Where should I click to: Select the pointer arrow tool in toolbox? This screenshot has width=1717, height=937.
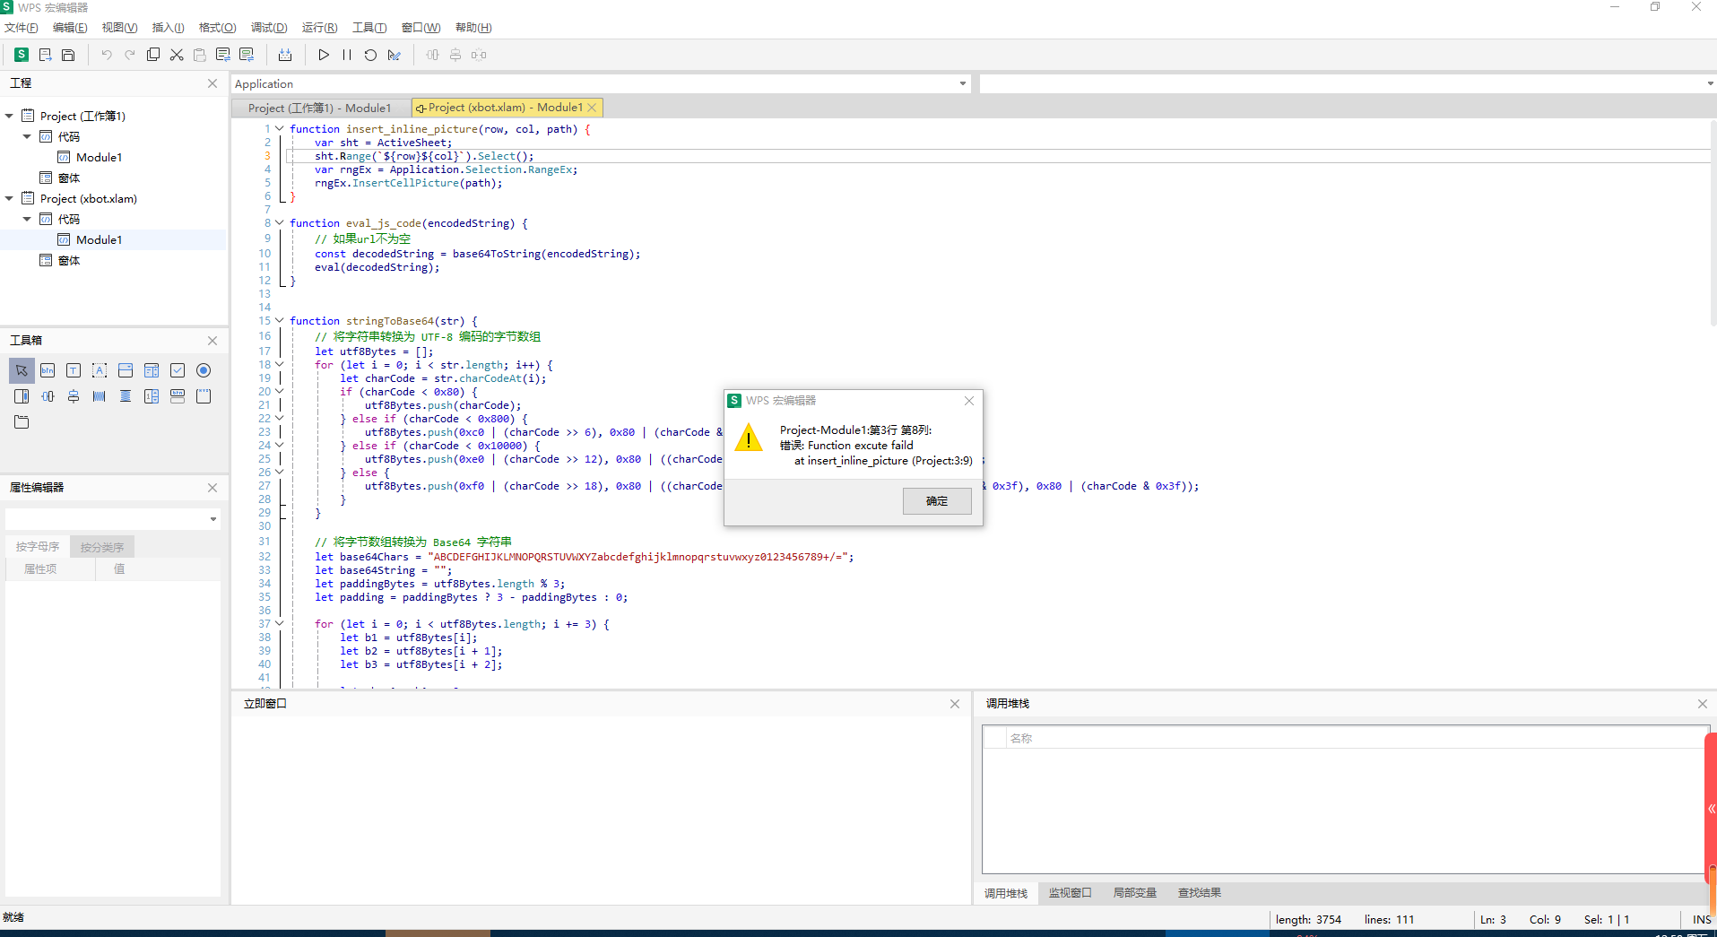click(x=22, y=370)
